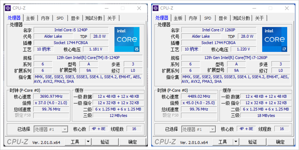This screenshot has width=299, height=150.
Task: Click thread count 16 in left window
Action: click(x=134, y=129)
